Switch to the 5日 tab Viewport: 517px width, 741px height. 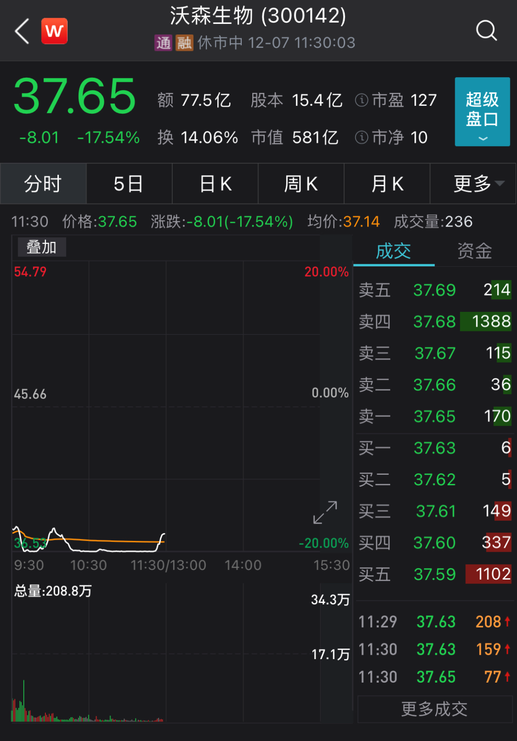tap(129, 183)
